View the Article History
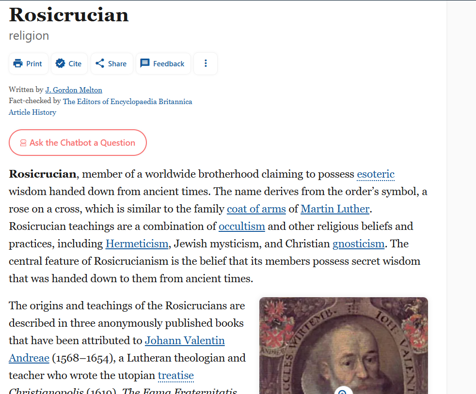 [x=32, y=112]
